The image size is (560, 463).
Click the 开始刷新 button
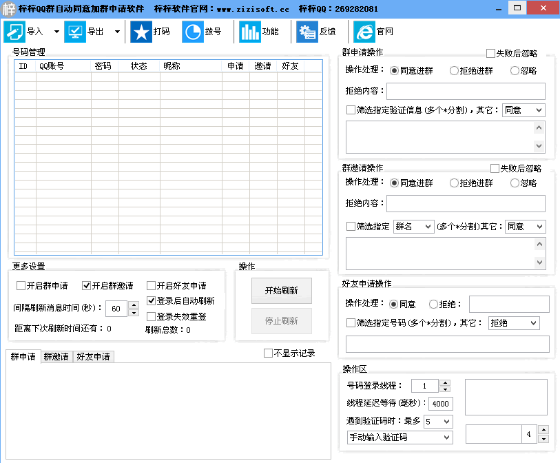click(x=282, y=291)
